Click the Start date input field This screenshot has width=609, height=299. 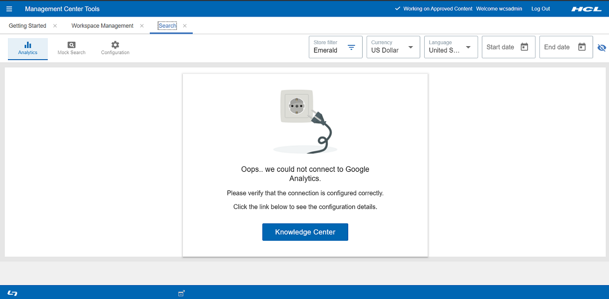click(x=500, y=47)
